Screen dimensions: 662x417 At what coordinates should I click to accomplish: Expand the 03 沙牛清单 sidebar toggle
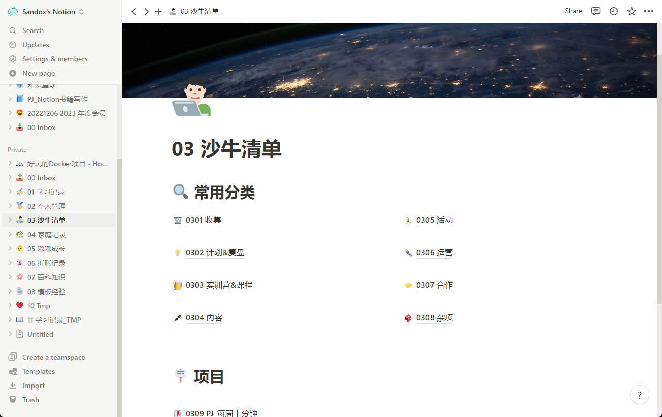coord(10,220)
